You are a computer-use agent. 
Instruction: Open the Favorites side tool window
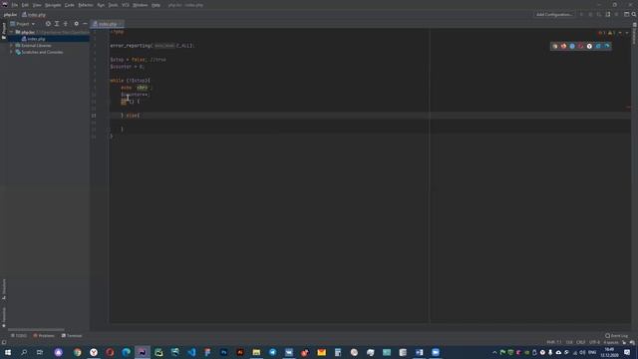tap(4, 317)
